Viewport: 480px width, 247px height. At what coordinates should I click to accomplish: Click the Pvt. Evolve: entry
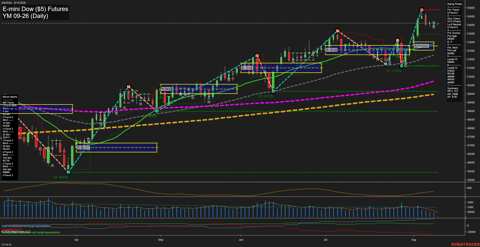coord(454,33)
